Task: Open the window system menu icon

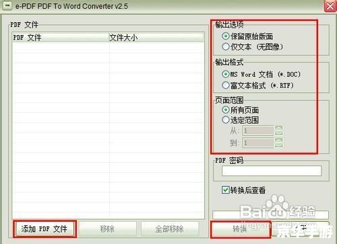Action: (7, 6)
